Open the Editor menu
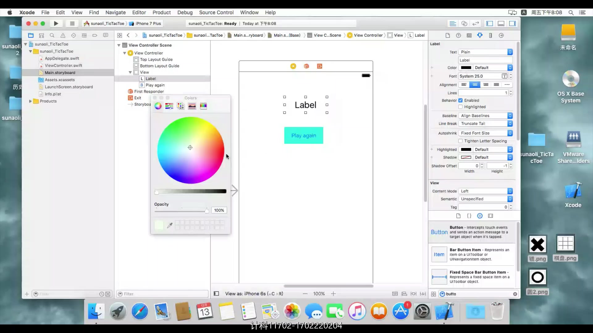593x333 pixels. point(139,12)
